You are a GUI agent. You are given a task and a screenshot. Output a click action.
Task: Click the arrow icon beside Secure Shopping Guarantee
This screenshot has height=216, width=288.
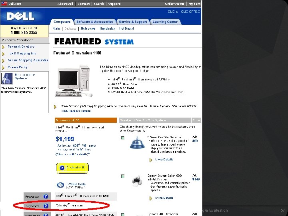tap(3, 61)
